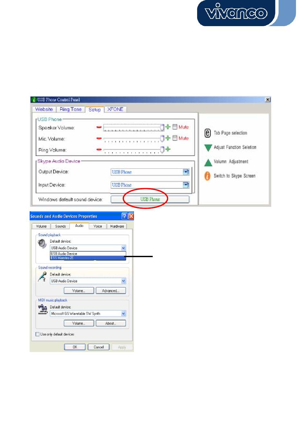Click Cancel in the Sounds dialog
The height and width of the screenshot is (442, 306).
99,347
